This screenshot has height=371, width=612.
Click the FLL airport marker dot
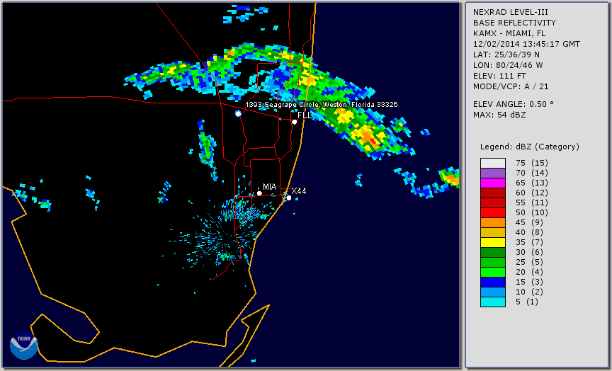coord(294,122)
